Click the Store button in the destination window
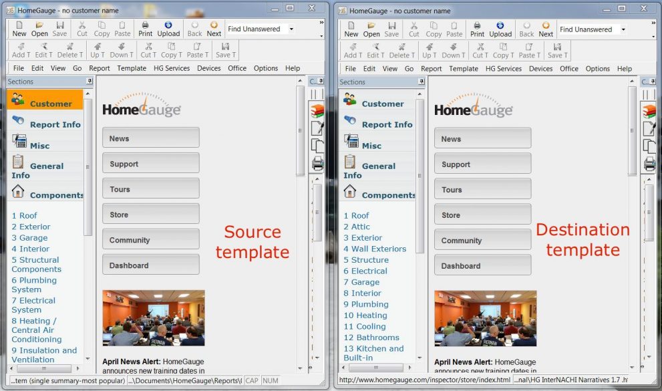This screenshot has height=391, width=662. [x=482, y=214]
